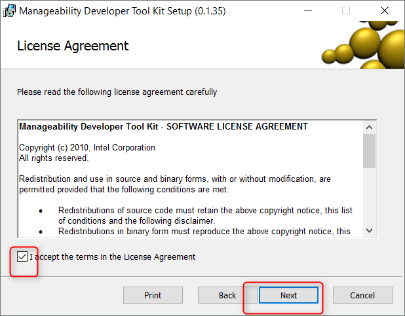
Task: Cancel the setup wizard
Action: tap(362, 295)
